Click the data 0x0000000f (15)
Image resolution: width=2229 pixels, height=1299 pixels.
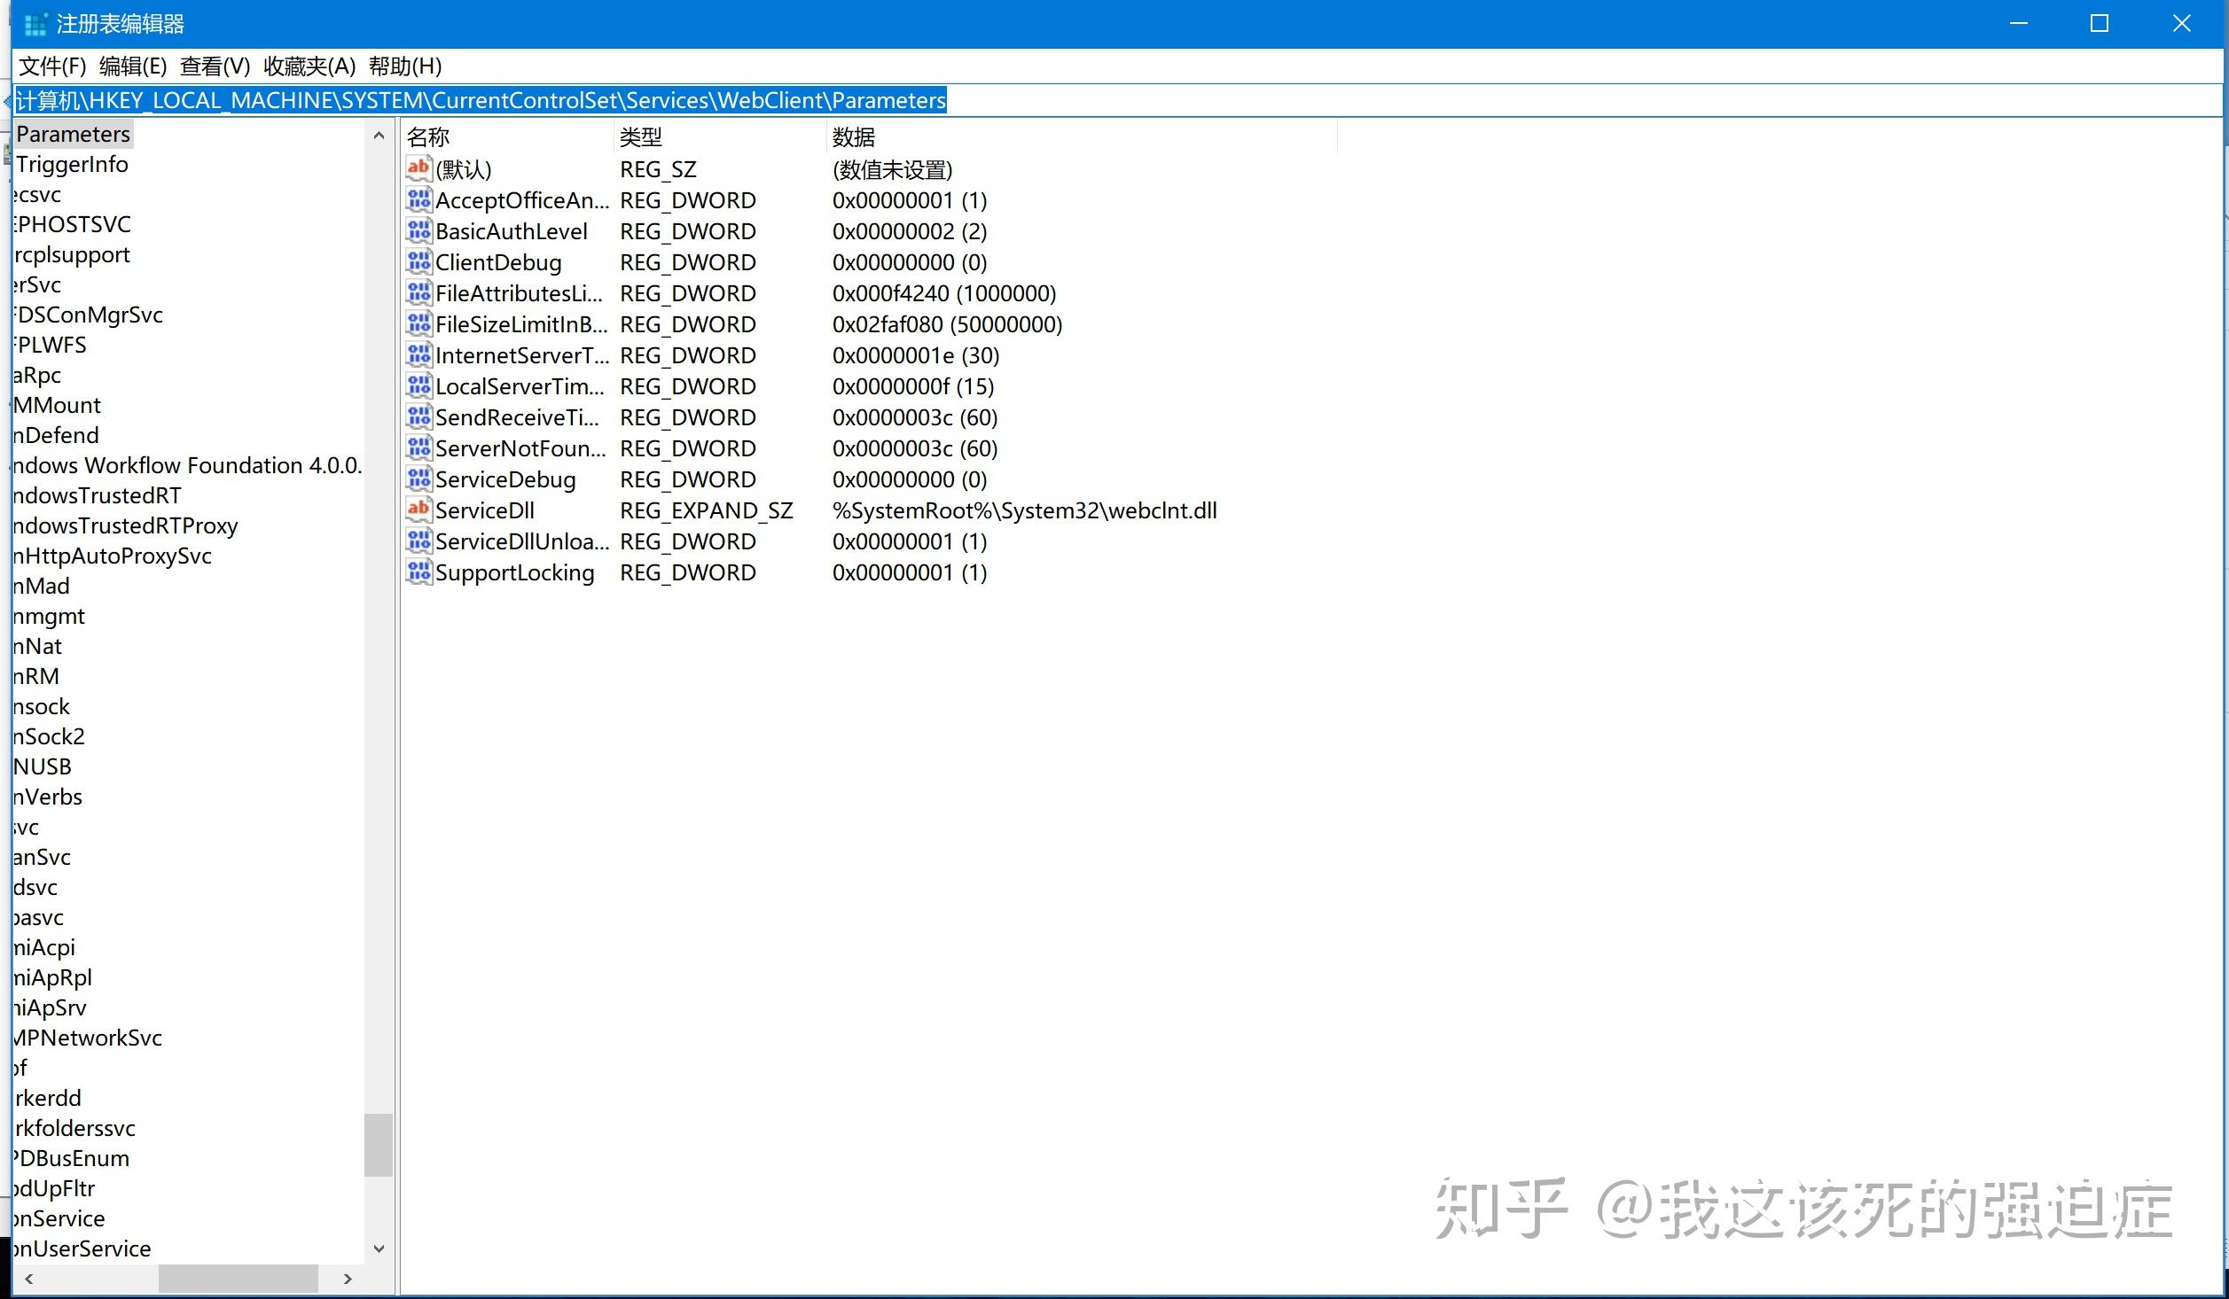click(x=913, y=386)
